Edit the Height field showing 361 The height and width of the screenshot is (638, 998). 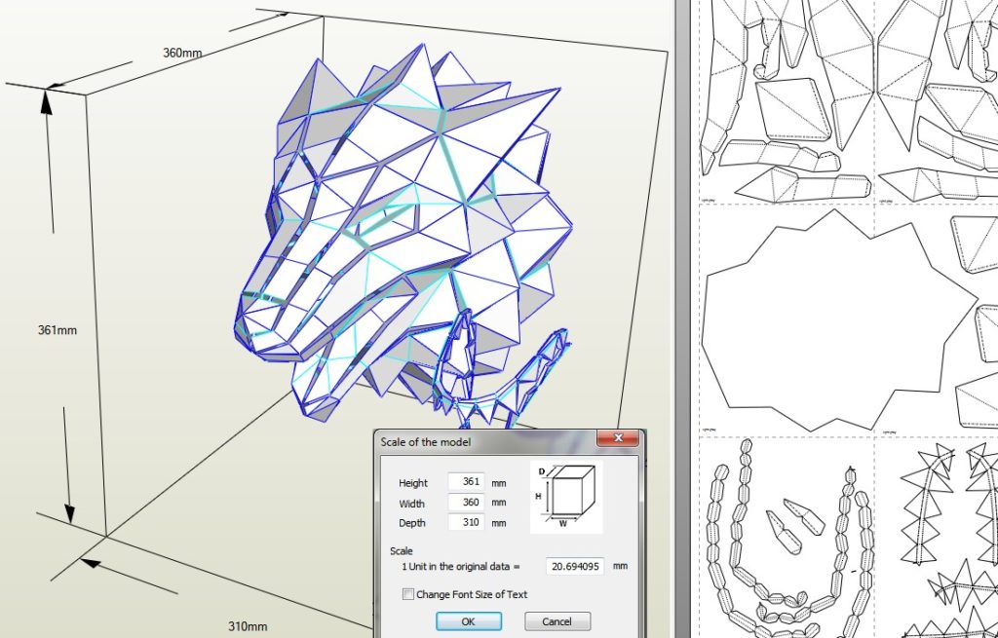(x=466, y=482)
